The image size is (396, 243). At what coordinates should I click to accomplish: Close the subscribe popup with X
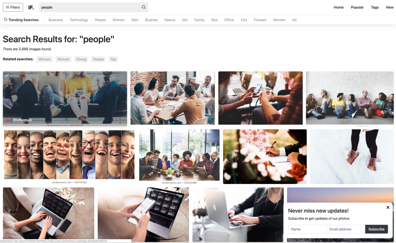pos(388,207)
